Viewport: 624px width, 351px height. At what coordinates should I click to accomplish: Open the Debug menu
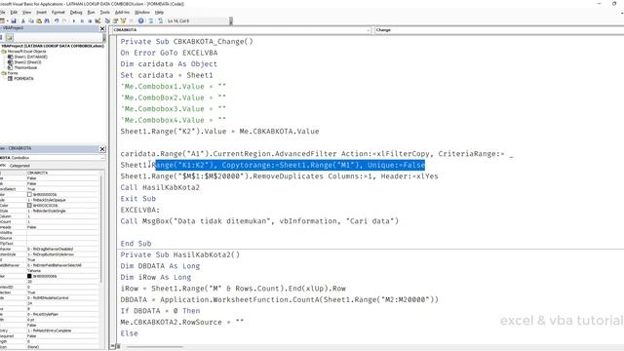point(76,13)
